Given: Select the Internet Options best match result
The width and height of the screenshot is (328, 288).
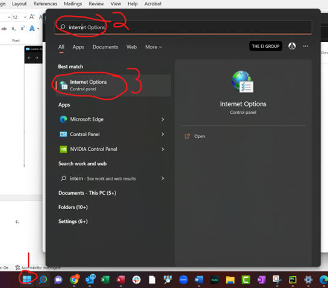Looking at the screenshot, I should 113,86.
